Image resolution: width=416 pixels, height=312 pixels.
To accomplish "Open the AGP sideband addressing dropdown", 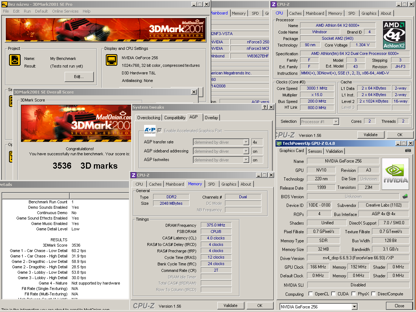I will (246, 151).
